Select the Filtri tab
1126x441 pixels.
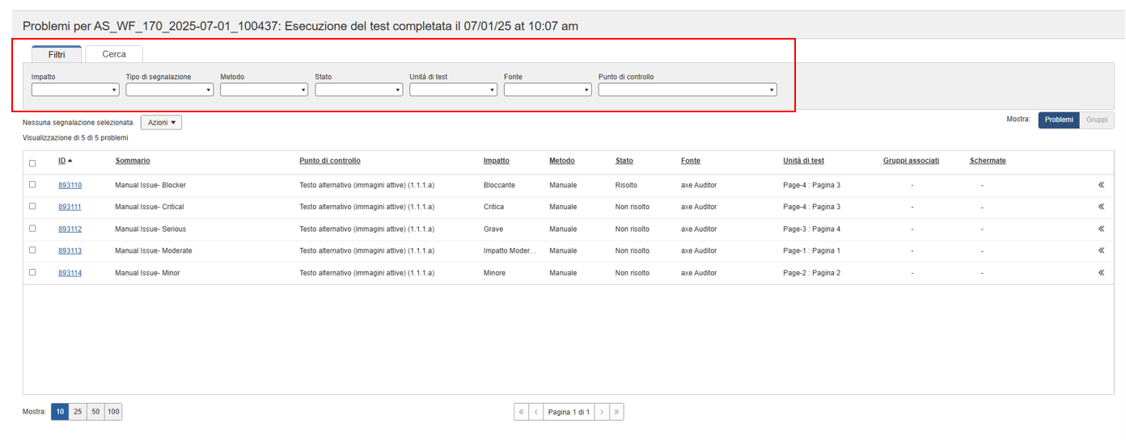coord(57,54)
